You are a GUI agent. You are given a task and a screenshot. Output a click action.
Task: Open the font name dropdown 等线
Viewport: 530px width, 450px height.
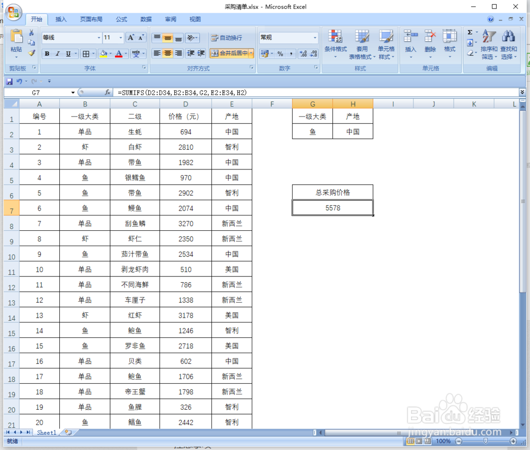(99, 38)
